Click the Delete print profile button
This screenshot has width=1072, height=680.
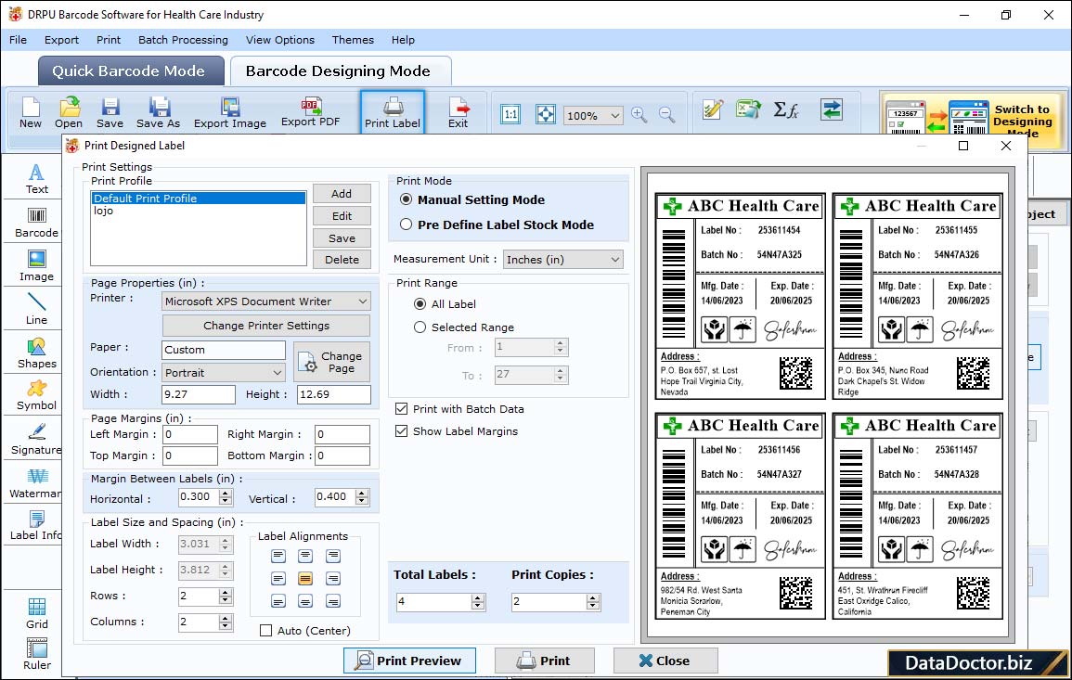tap(342, 260)
